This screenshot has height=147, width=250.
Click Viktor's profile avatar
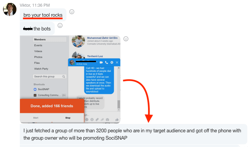click(x=10, y=9)
